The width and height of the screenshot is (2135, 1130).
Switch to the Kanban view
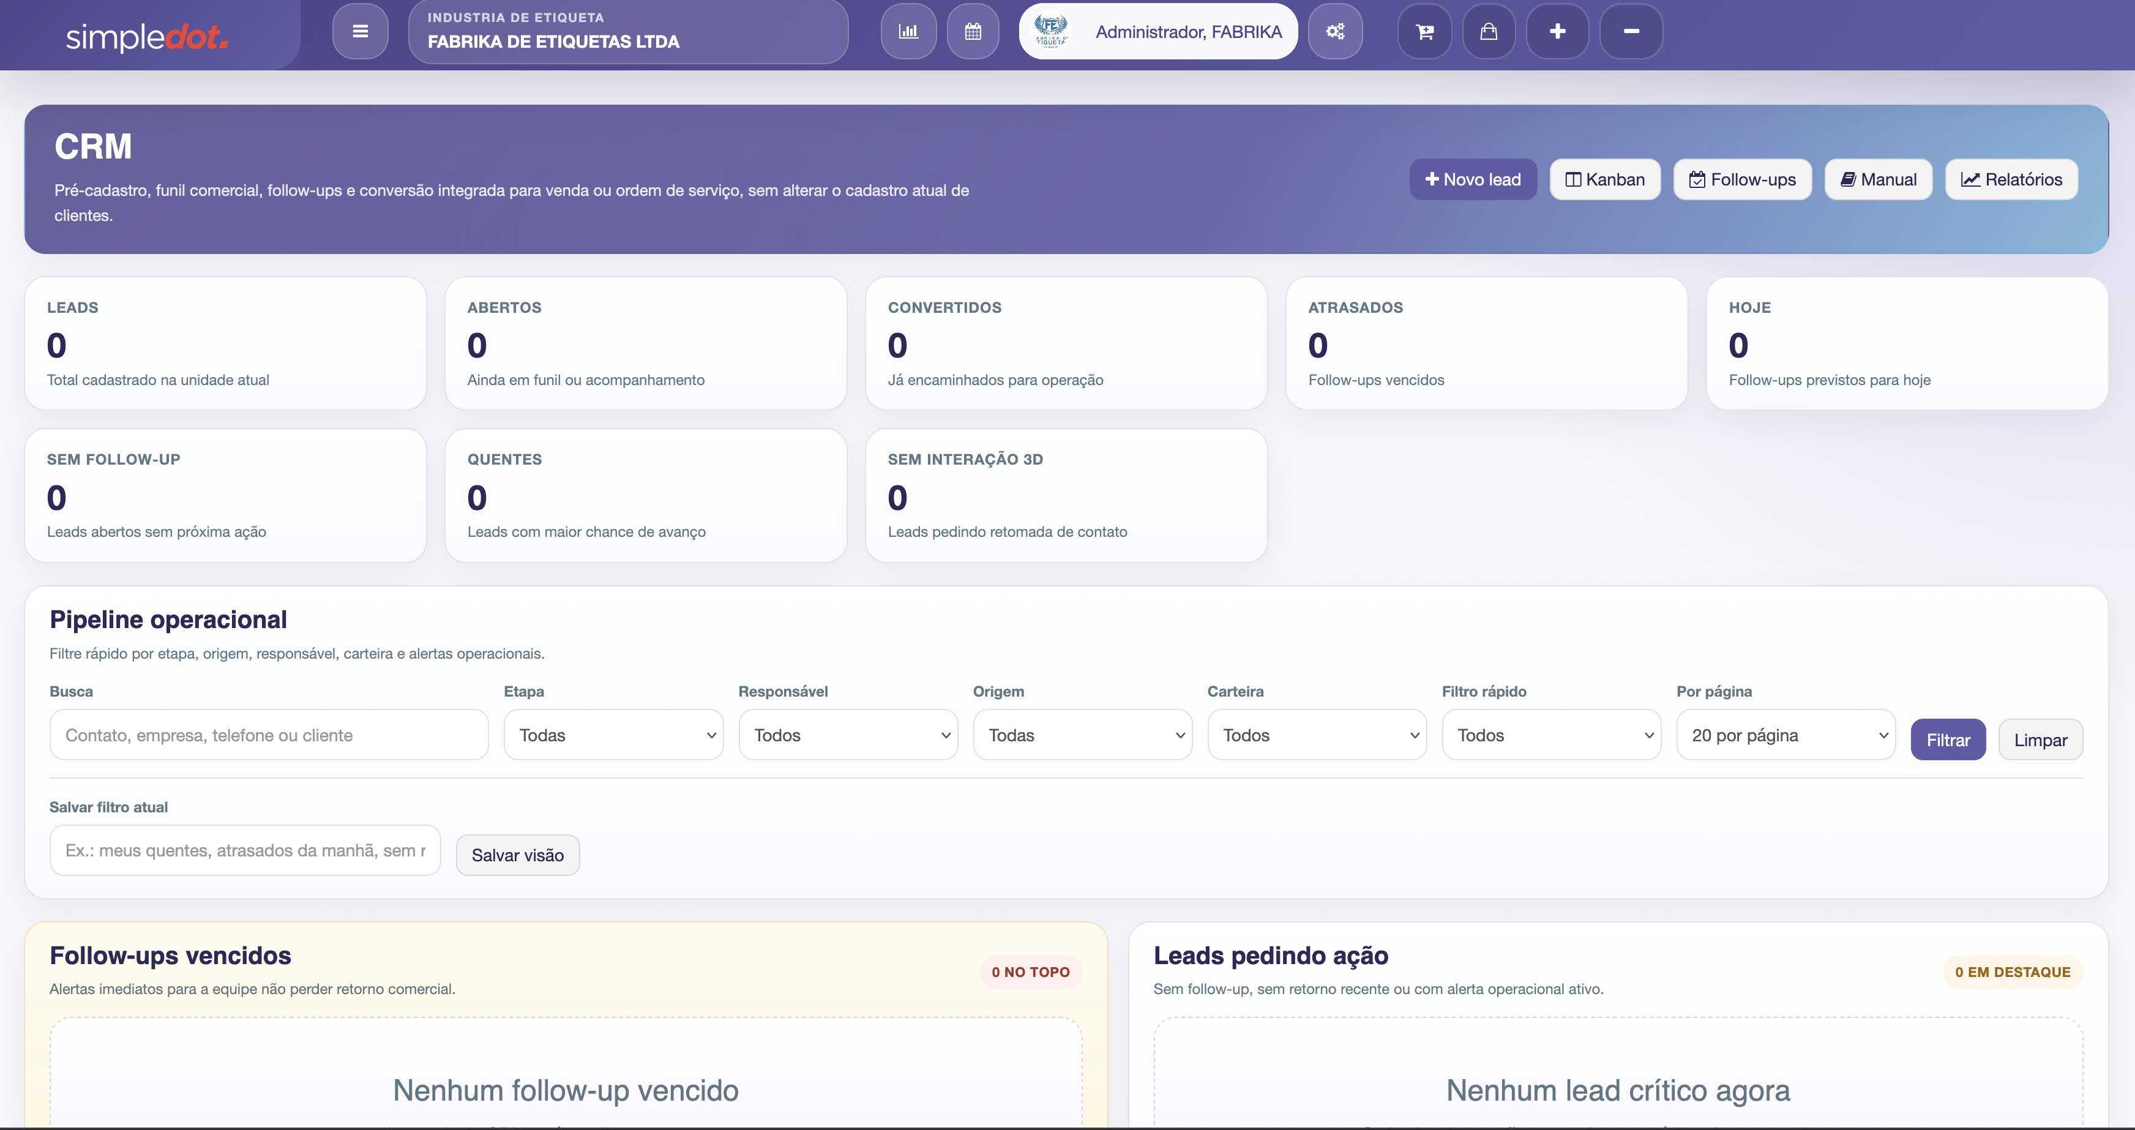coord(1604,179)
